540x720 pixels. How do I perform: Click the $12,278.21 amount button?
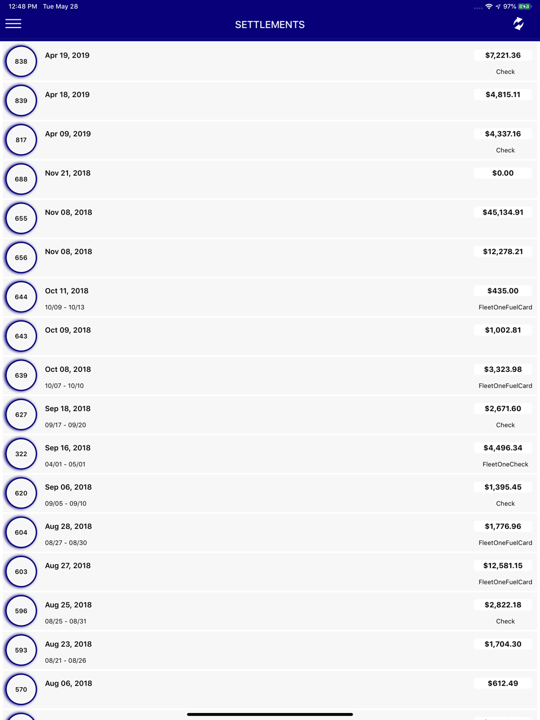pyautogui.click(x=503, y=252)
